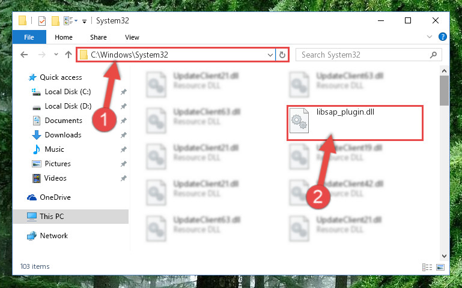Switch to details view icon
462x288 pixels.
click(x=427, y=267)
